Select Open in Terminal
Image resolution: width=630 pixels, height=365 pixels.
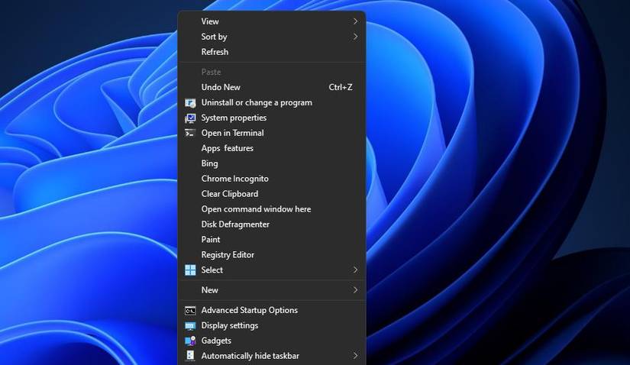tap(272, 133)
